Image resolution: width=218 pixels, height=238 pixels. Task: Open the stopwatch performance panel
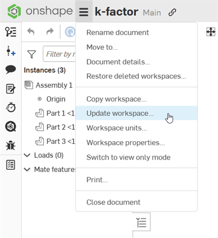pos(11,107)
